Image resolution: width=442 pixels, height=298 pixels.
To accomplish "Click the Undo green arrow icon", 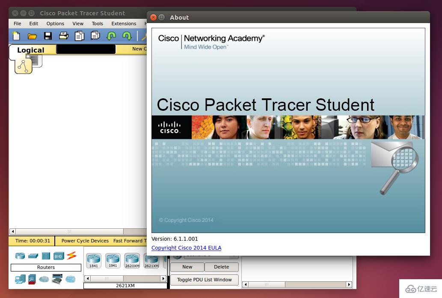I will 111,36.
